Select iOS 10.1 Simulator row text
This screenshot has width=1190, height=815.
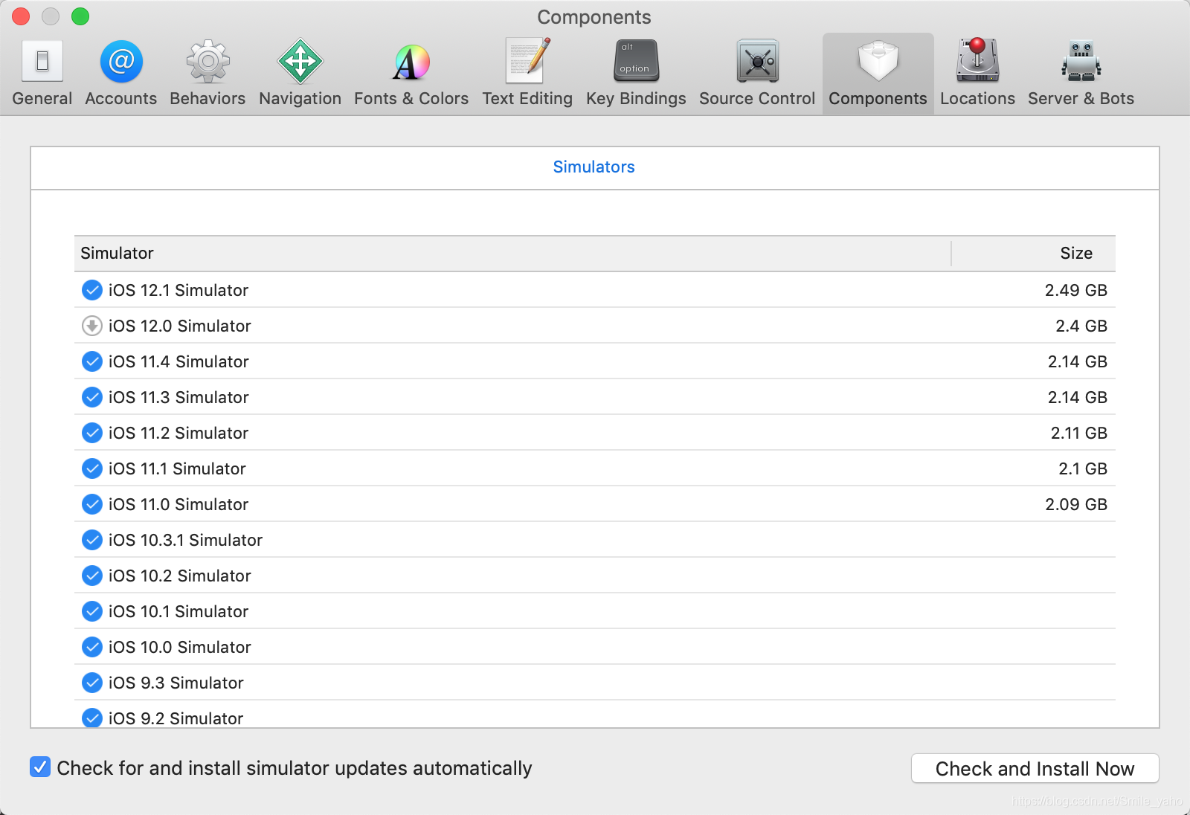click(x=178, y=612)
